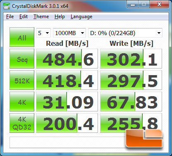Select the Seq read value 484.6
172x156 pixels.
coord(67,59)
